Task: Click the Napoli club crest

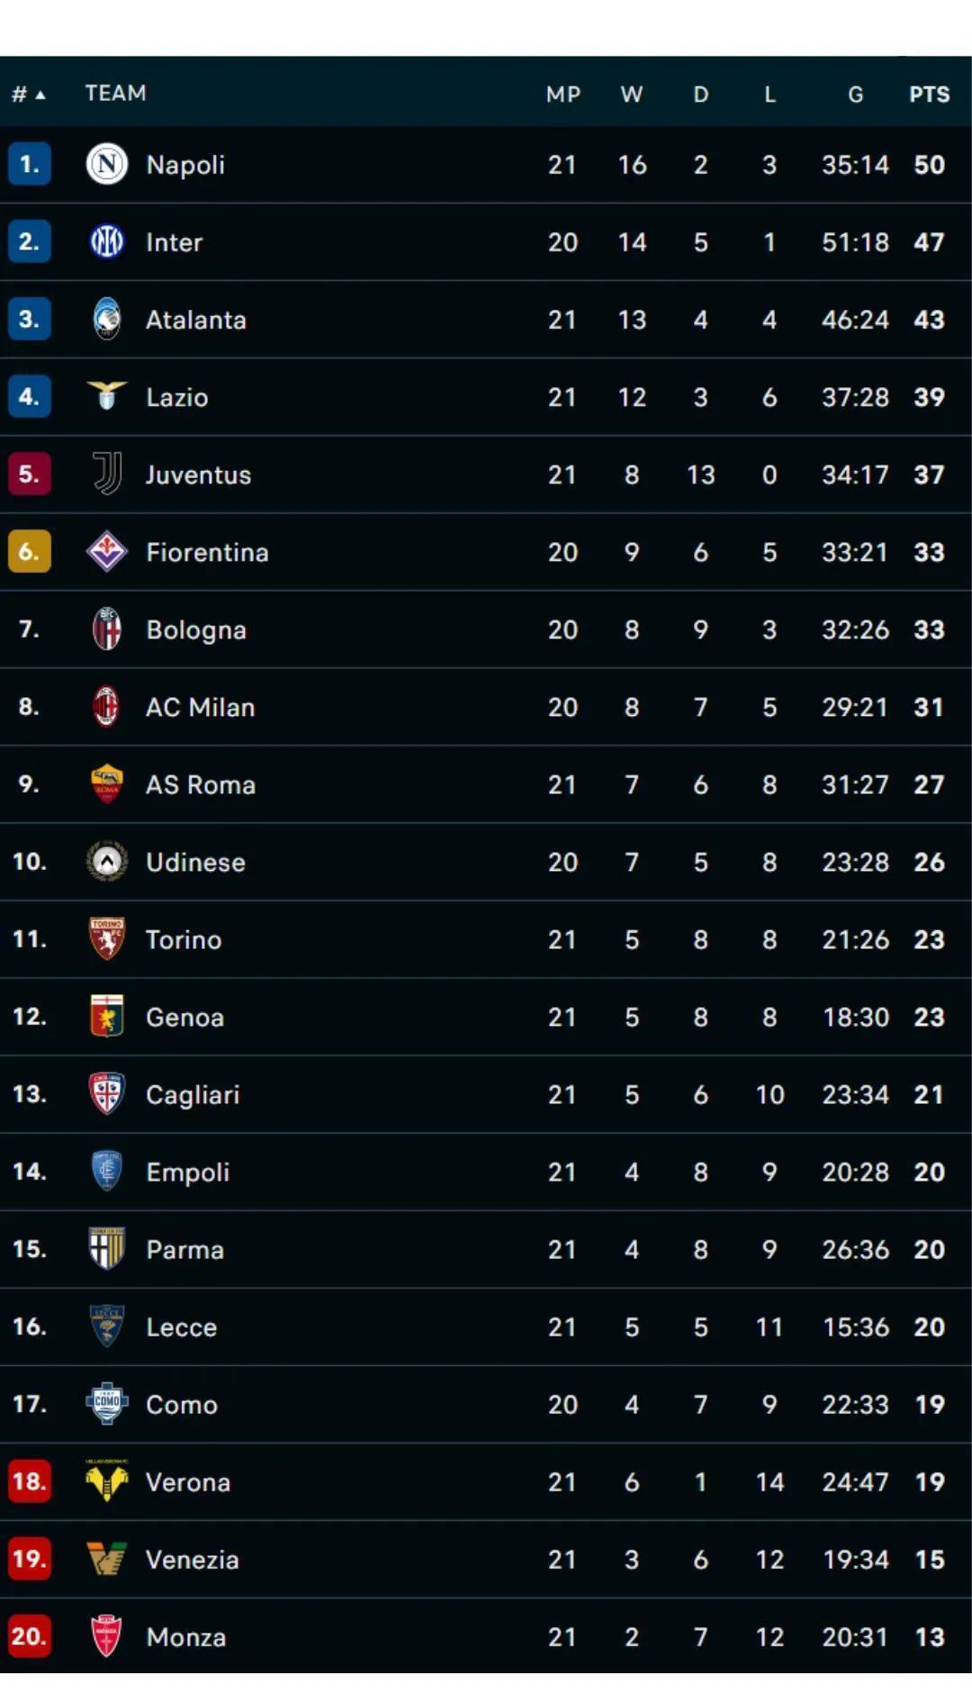Action: click(x=106, y=165)
